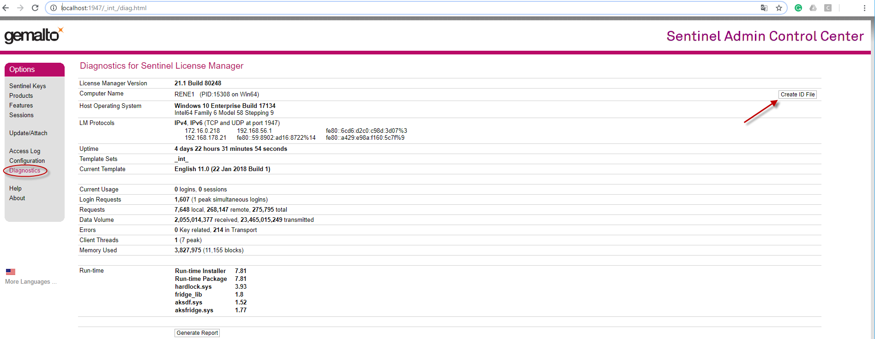Image resolution: width=875 pixels, height=339 pixels.
Task: Click computer name RENE1
Action: [184, 94]
